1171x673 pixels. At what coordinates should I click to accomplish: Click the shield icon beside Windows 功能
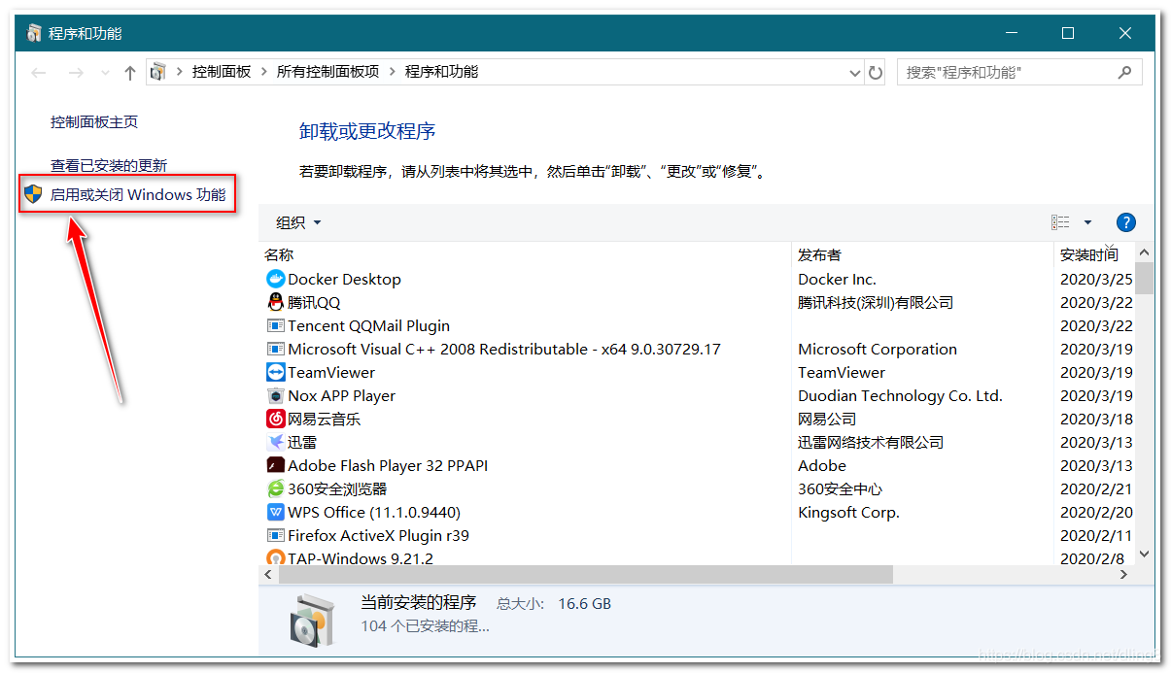point(34,194)
